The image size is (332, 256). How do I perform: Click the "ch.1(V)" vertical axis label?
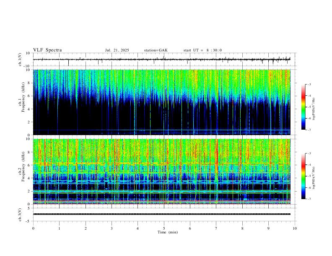pos(20,59)
